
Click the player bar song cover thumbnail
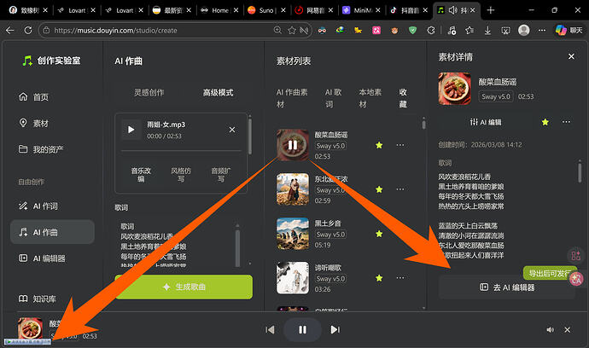(30, 329)
